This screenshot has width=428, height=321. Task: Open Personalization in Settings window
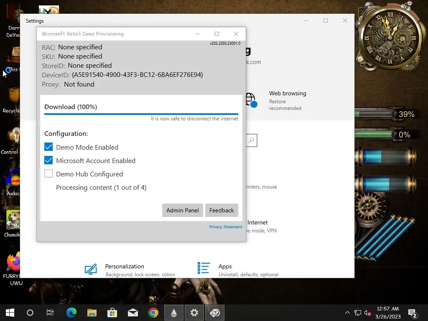tap(130, 270)
